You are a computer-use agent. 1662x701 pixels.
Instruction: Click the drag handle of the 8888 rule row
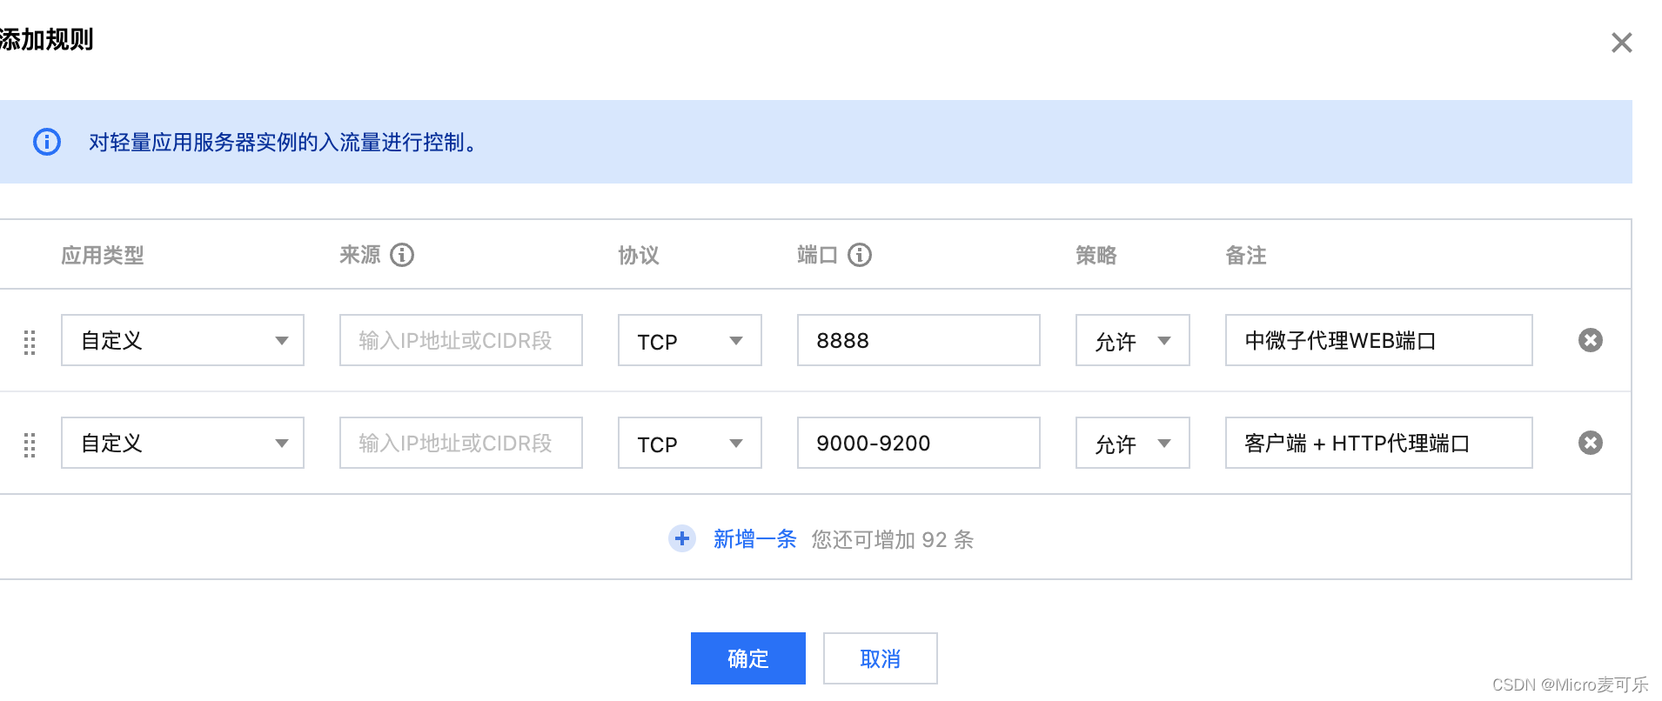point(30,342)
